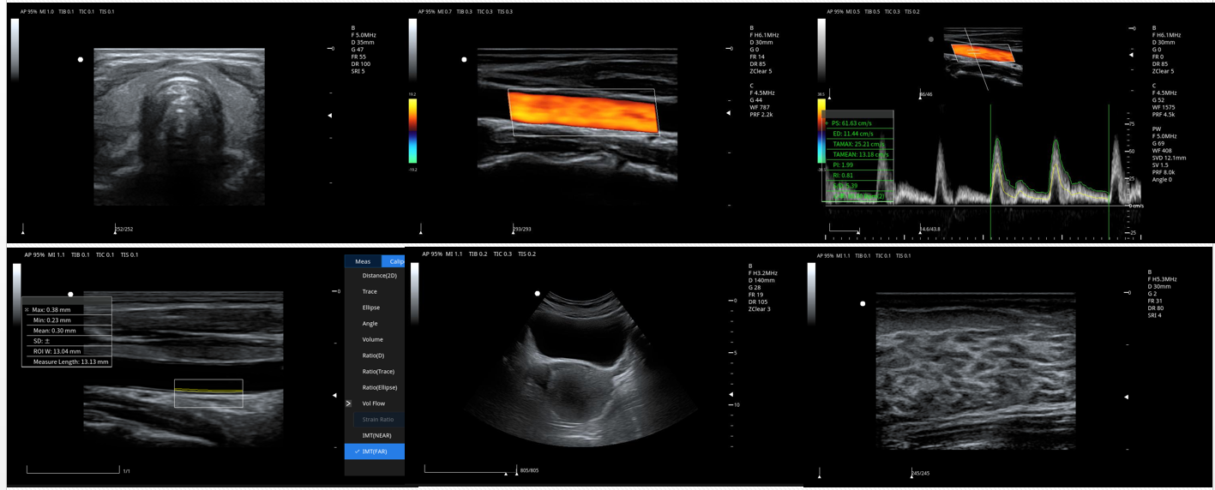This screenshot has width=1215, height=490.
Task: Choose the Ellipse measurement tool
Action: pyautogui.click(x=370, y=308)
